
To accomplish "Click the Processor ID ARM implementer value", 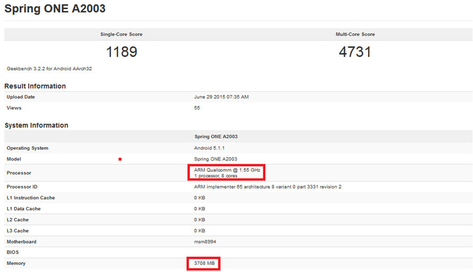I will 267,187.
